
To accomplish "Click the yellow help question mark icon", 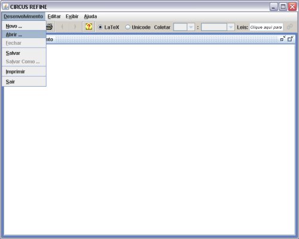I will pyautogui.click(x=89, y=27).
